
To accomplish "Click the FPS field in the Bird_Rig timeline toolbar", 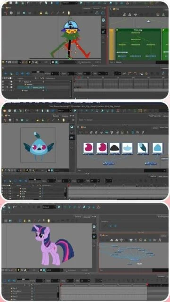I will 94,181.
